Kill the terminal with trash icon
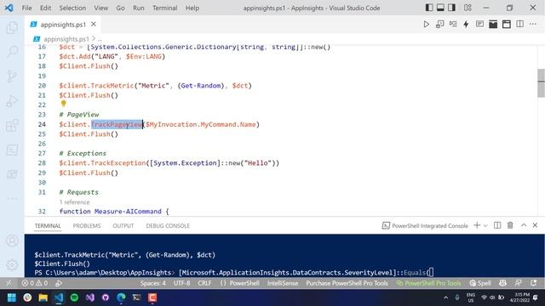545x306 pixels. tap(510, 225)
